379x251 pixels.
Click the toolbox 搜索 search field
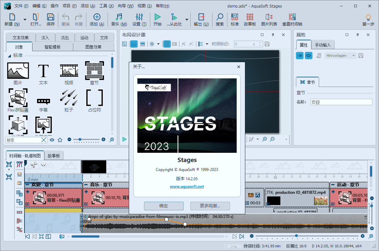pos(23,140)
